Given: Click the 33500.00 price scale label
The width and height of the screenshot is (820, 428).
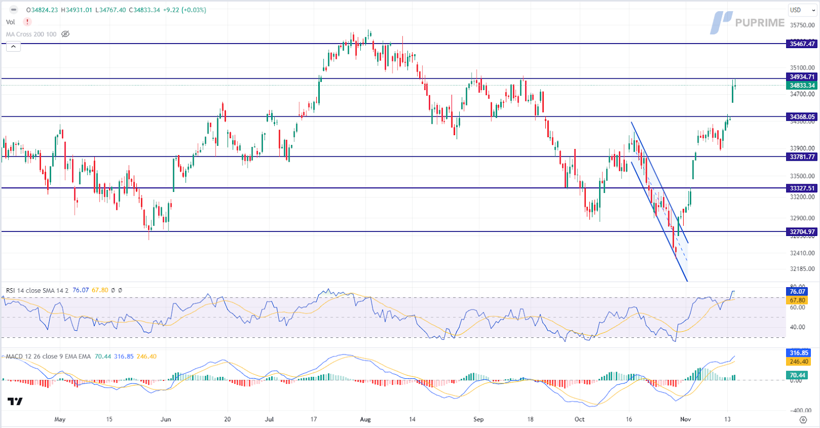Looking at the screenshot, I should (x=802, y=176).
